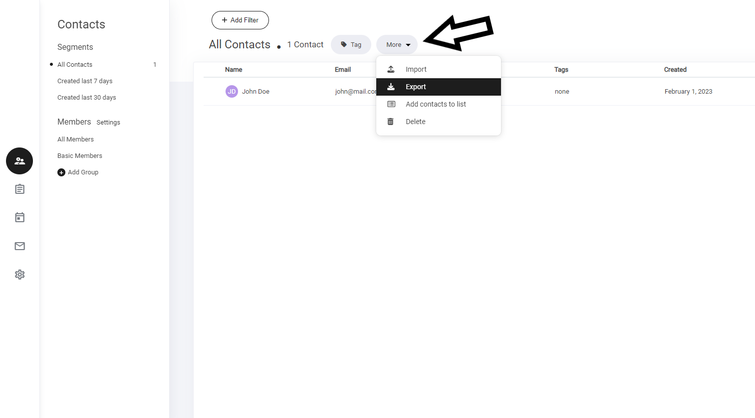This screenshot has height=418, width=755.
Task: Click the Add Filter button
Action: click(x=240, y=20)
